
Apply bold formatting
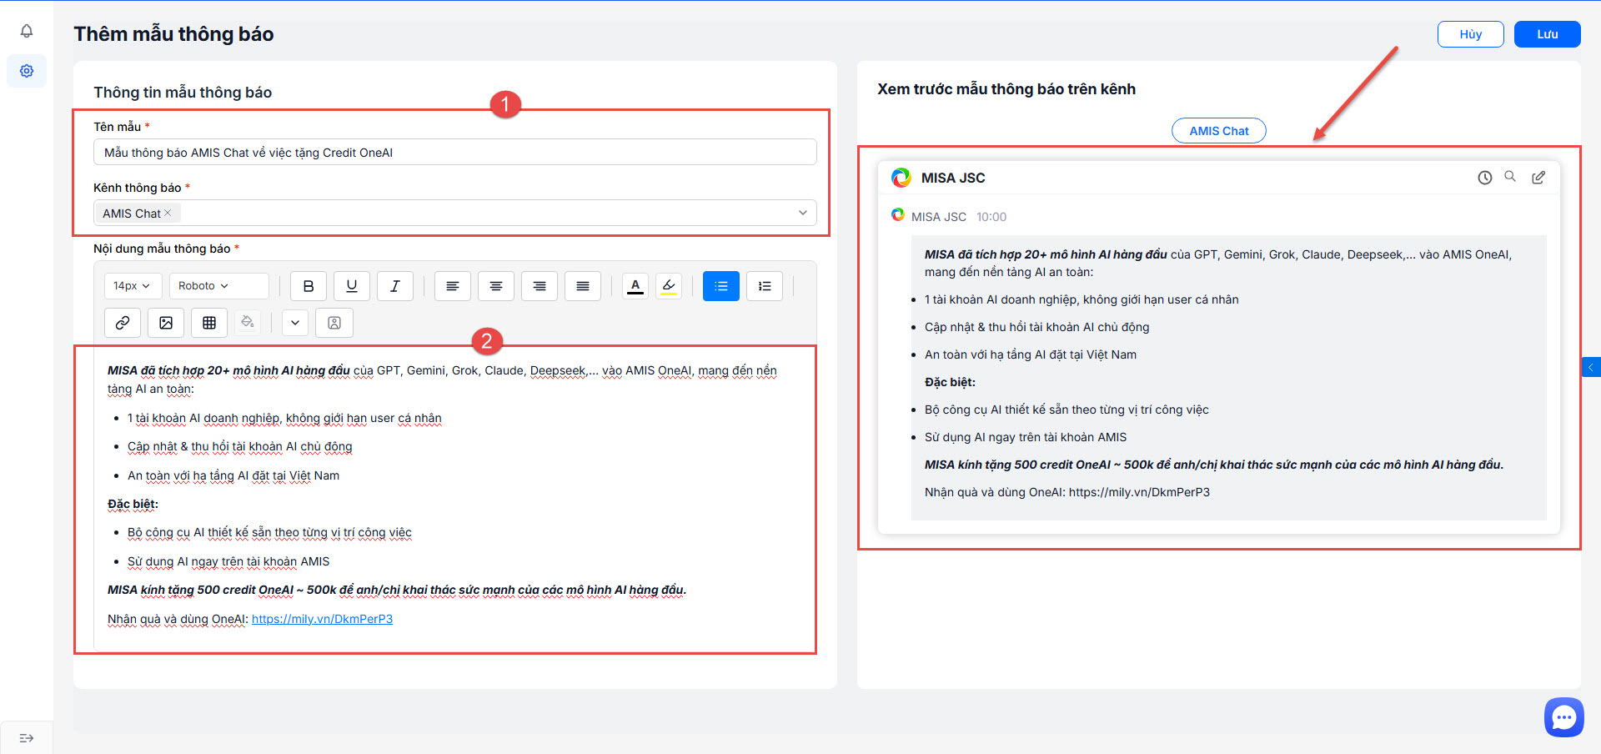pyautogui.click(x=309, y=286)
